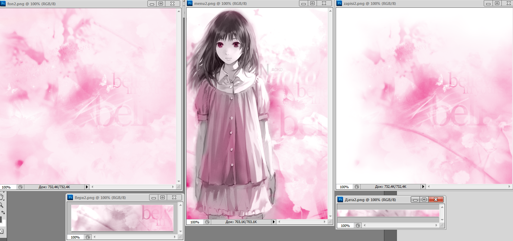This screenshot has height=241, width=513.
Task: Click the Ps icon of fon2.png window
Action: (x=3, y=4)
